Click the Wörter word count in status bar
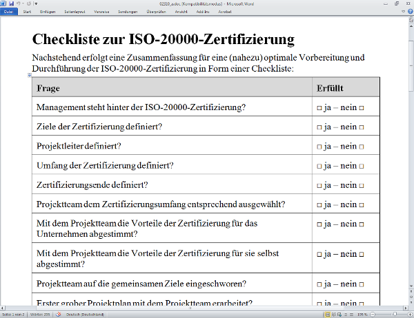This screenshot has width=414, height=318. point(39,314)
